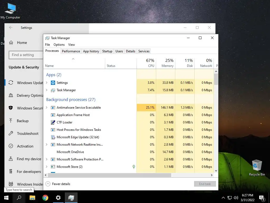The image size is (270, 203).
Task: Click the For developers icon in Settings
Action: pyautogui.click(x=11, y=171)
